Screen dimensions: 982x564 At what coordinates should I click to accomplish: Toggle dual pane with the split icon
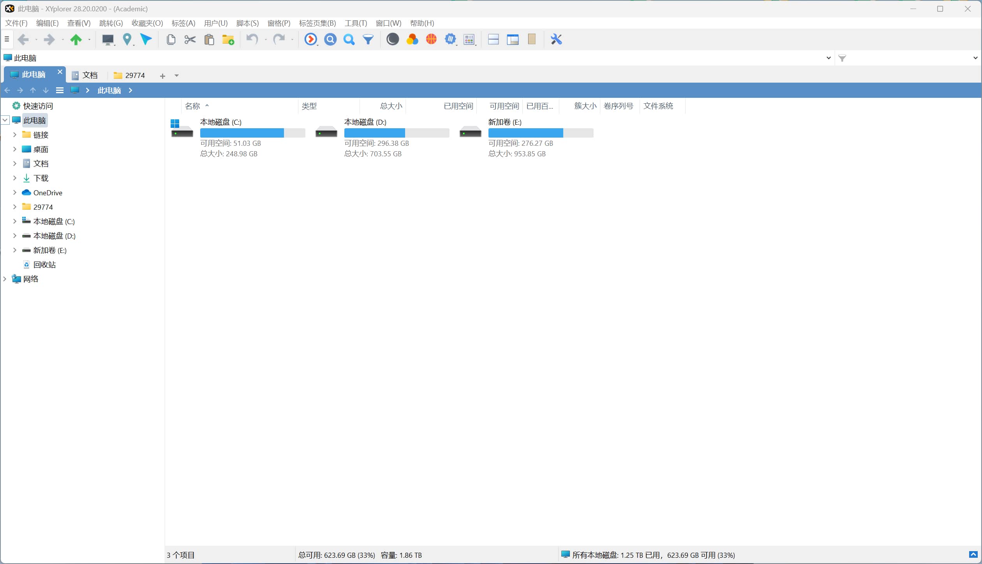pos(494,39)
